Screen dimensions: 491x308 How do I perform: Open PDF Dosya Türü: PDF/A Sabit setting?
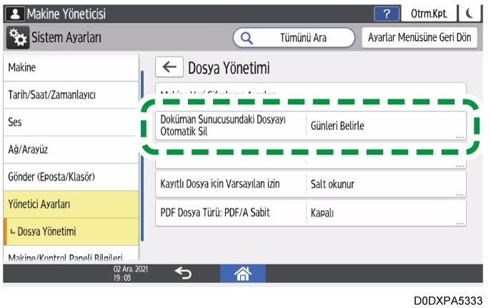pos(310,213)
